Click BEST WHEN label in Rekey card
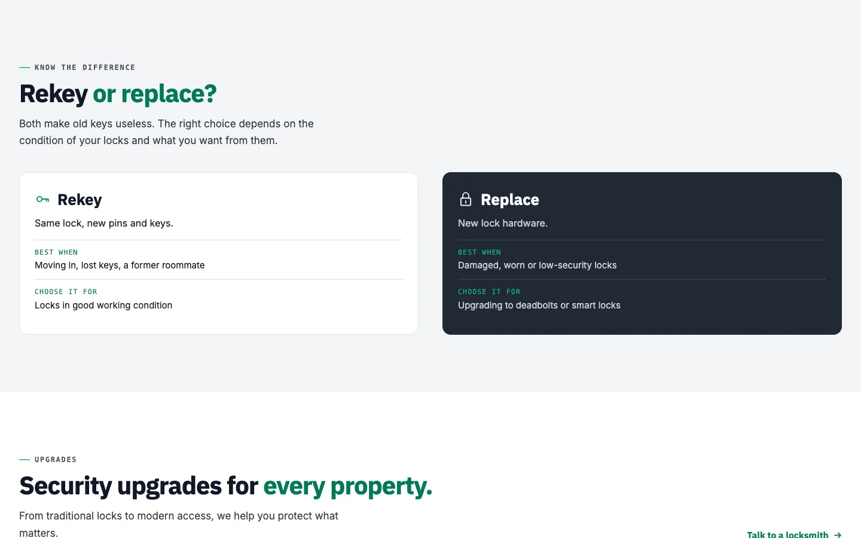 (x=56, y=252)
